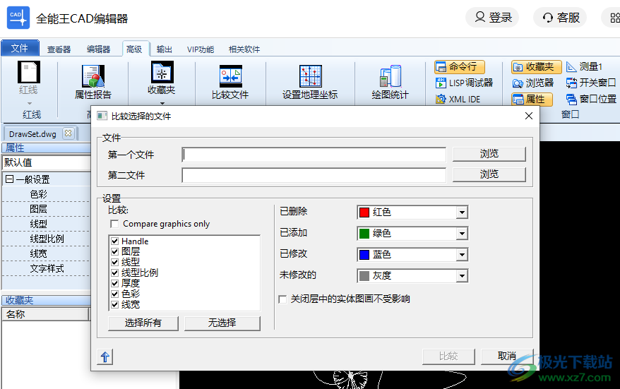Click the Favorites (收藏夹) large ribbon icon
This screenshot has height=389, width=620.
[162, 72]
